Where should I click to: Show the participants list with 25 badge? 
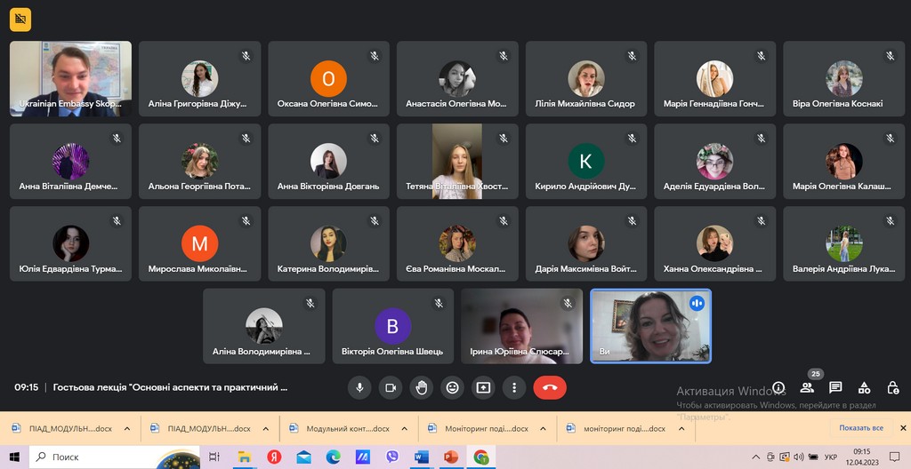click(807, 388)
